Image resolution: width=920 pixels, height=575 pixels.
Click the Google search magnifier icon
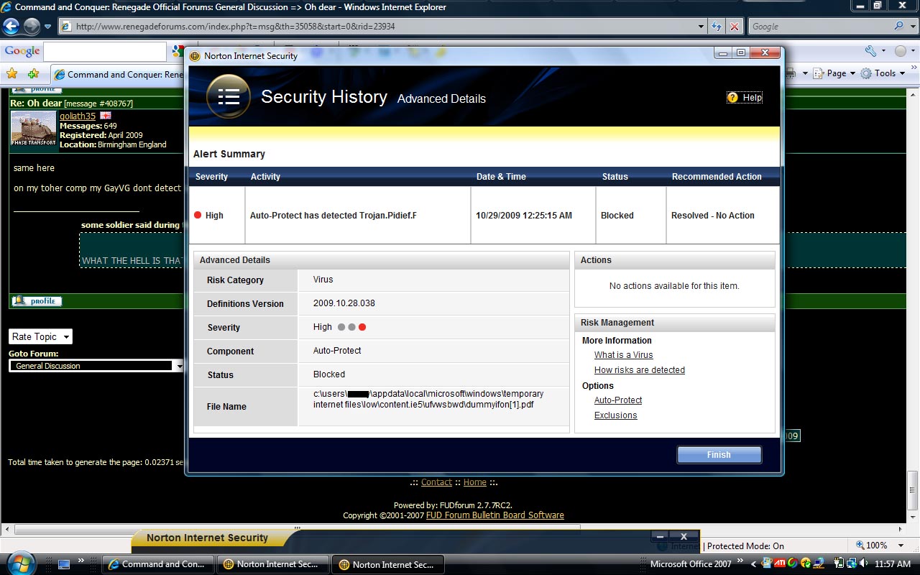tap(898, 27)
